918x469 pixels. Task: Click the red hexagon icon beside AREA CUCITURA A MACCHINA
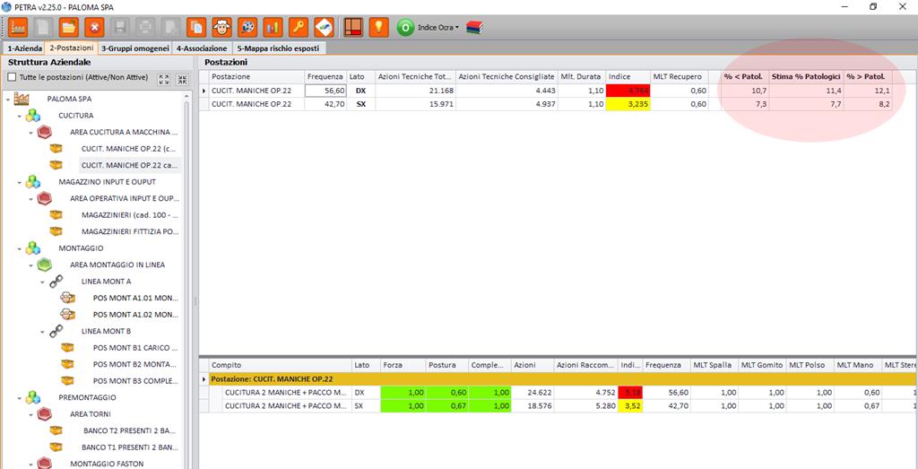[45, 133]
